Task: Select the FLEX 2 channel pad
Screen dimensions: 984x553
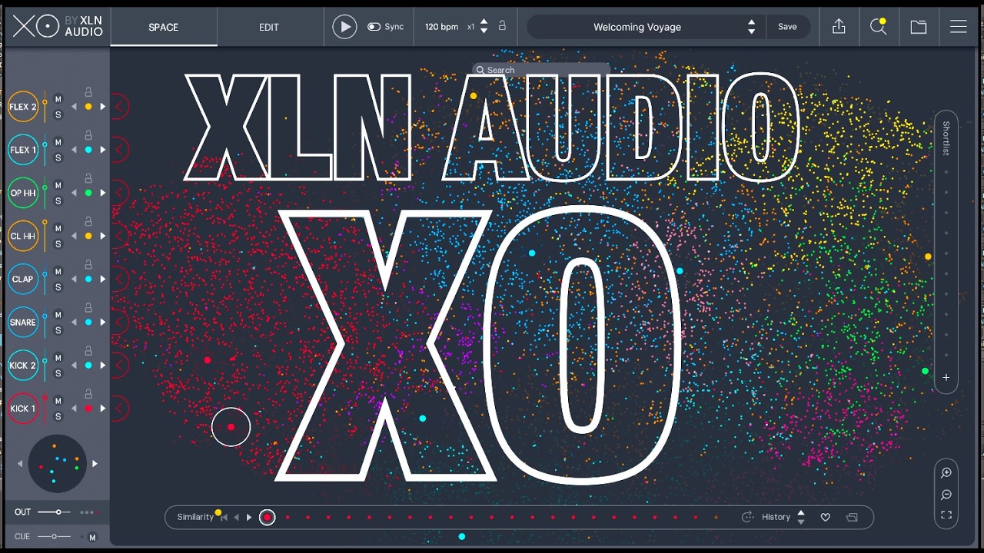Action: [23, 107]
